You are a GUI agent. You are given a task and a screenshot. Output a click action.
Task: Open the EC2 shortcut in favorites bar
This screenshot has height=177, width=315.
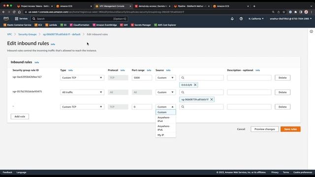point(38,25)
